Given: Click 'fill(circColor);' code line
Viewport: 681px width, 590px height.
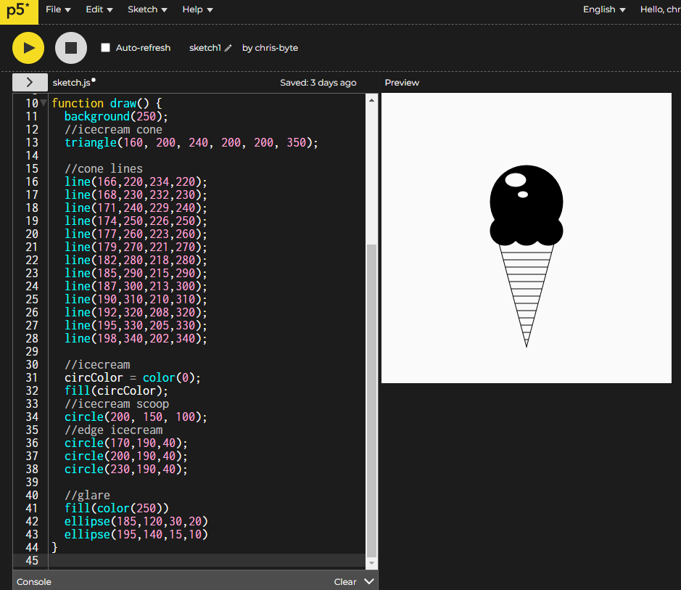Looking at the screenshot, I should click(116, 390).
